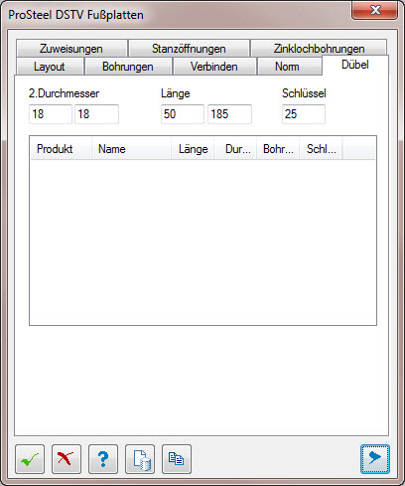Cancel using the red X button

[67, 459]
